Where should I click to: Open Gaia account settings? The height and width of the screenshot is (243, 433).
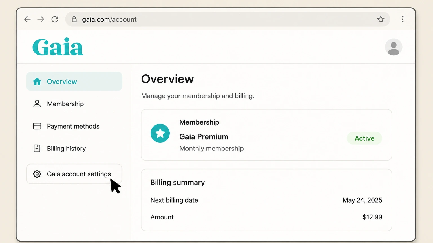(x=74, y=174)
